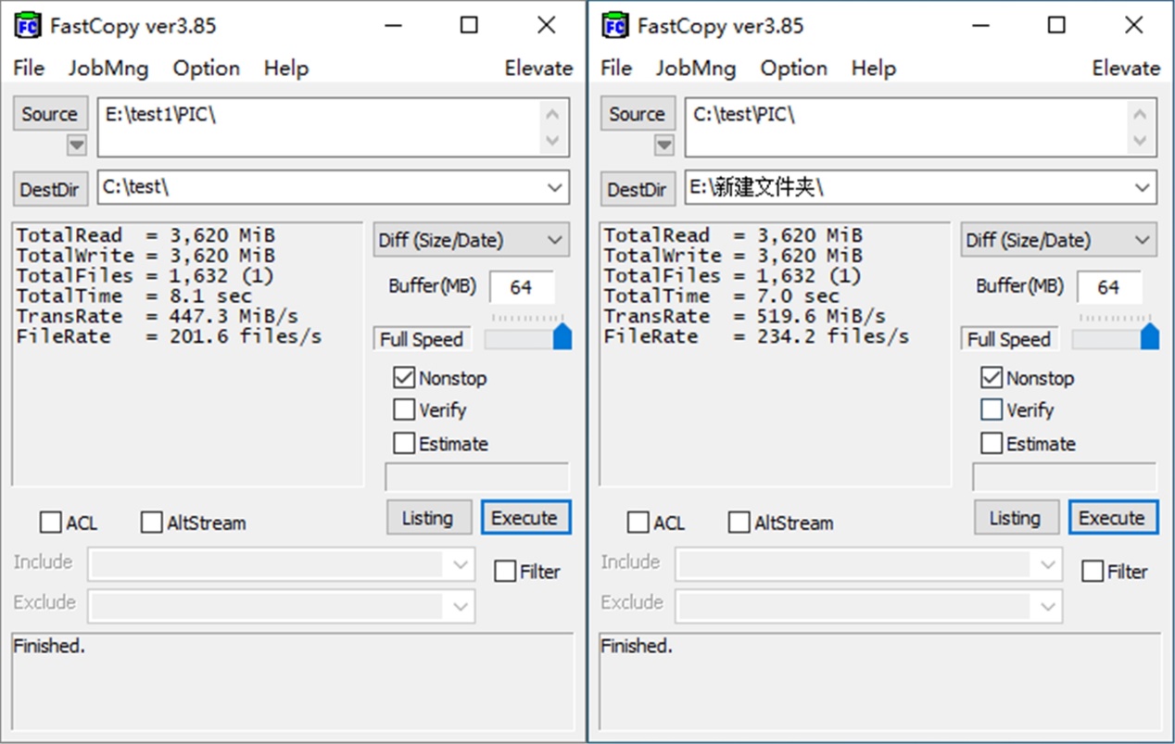Click the DestDir button beside E:\新建文件夹\

point(638,189)
